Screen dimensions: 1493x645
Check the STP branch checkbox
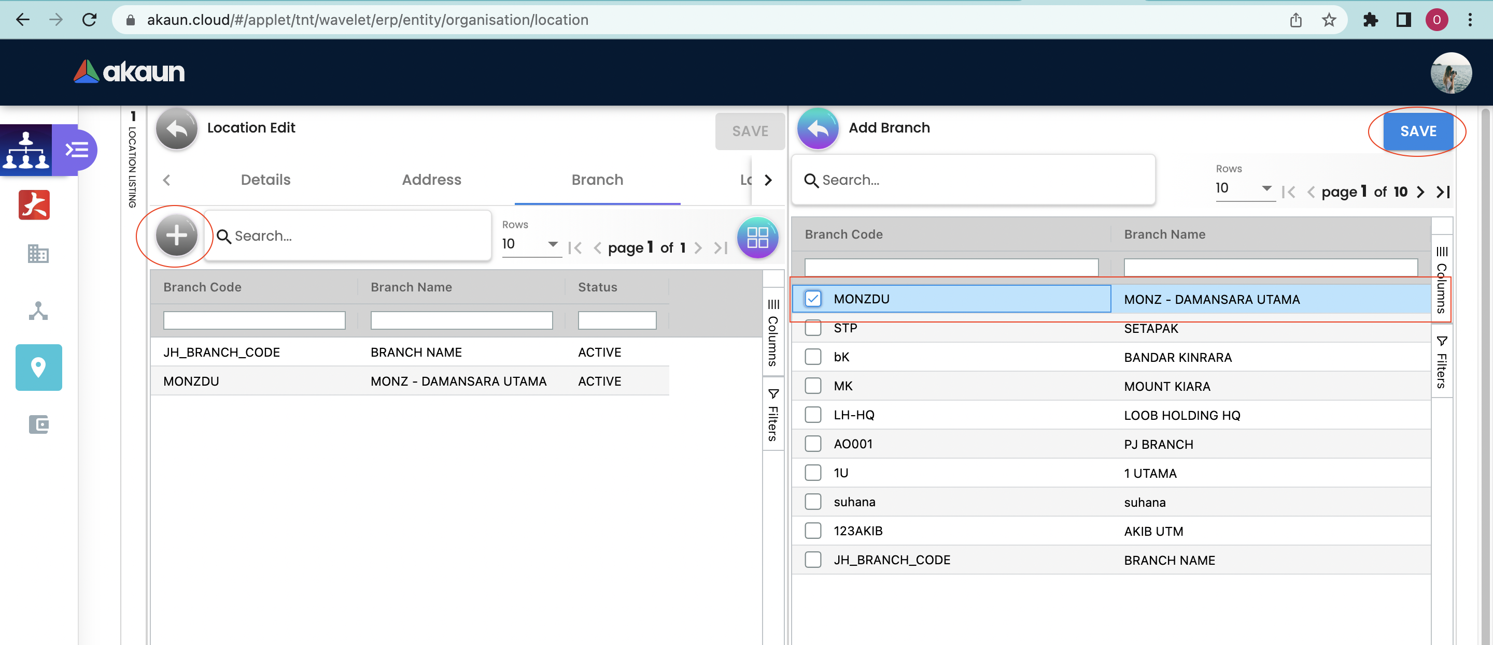(812, 328)
